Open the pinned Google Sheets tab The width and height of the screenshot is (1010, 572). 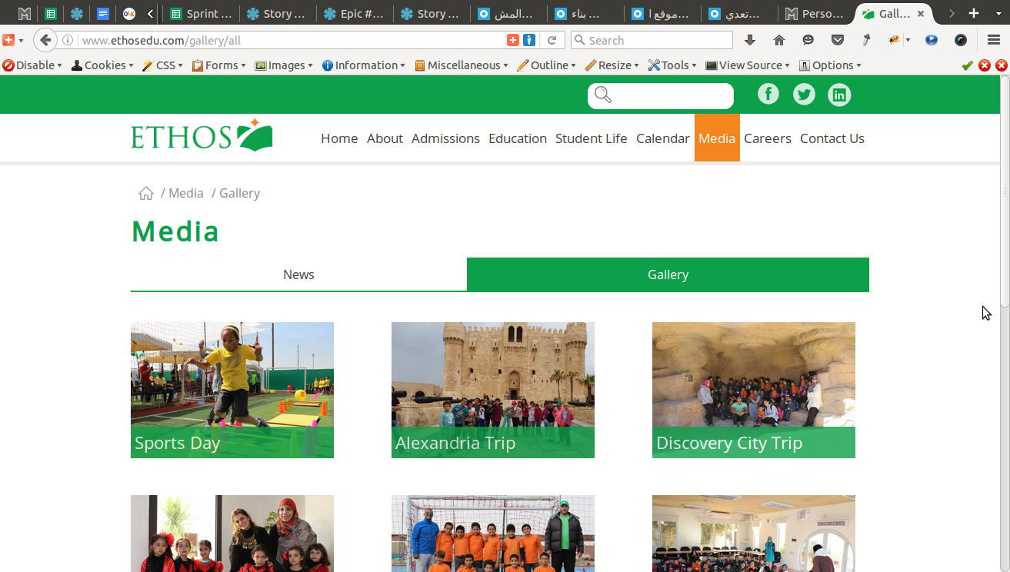pyautogui.click(x=51, y=14)
